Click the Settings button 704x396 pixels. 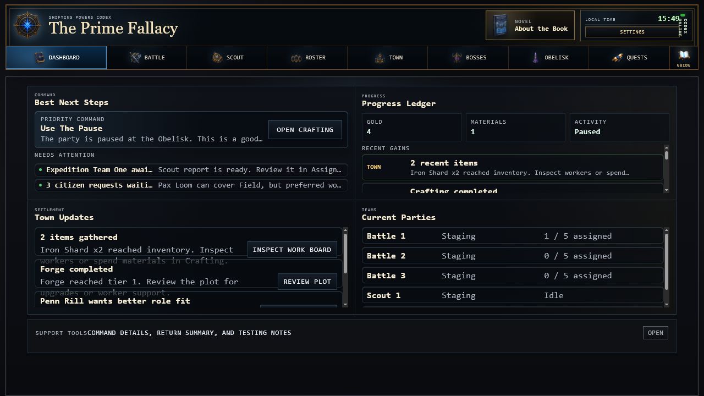632,32
